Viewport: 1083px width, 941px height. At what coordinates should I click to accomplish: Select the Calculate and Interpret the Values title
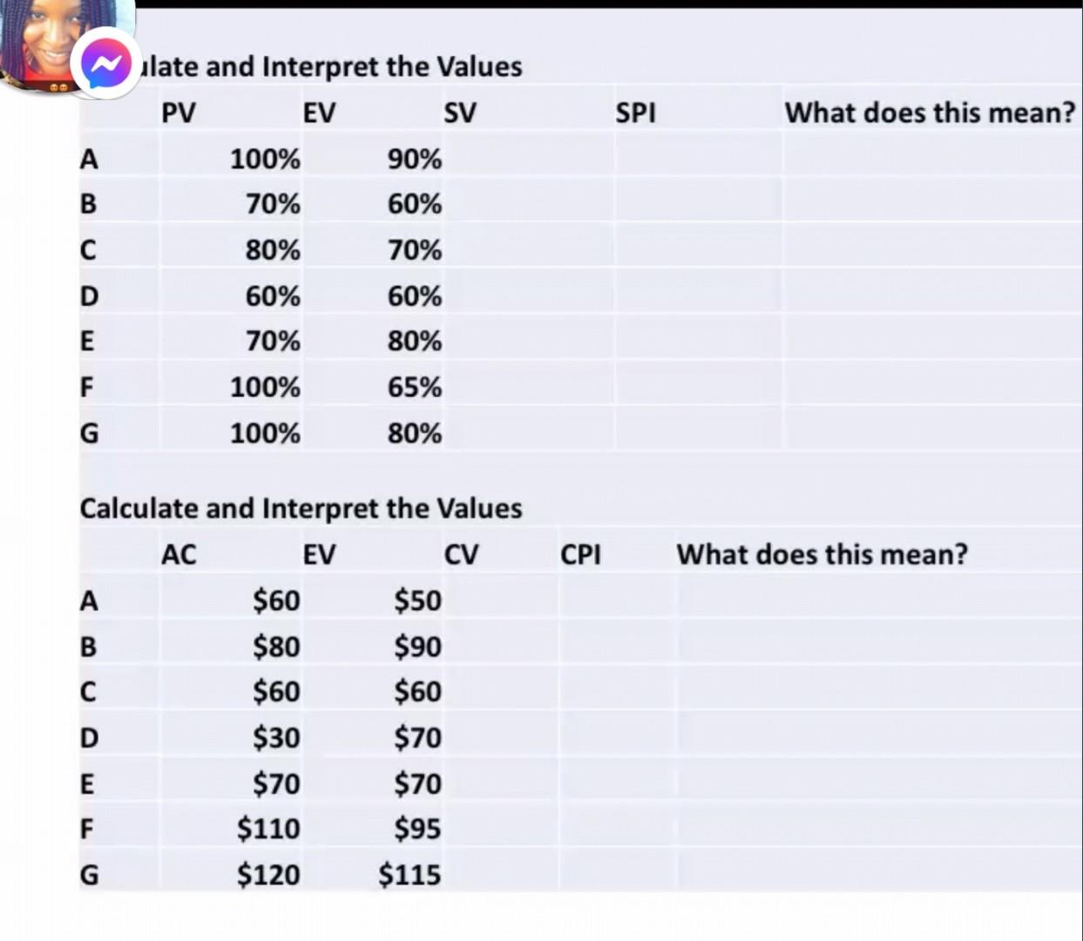tap(301, 508)
